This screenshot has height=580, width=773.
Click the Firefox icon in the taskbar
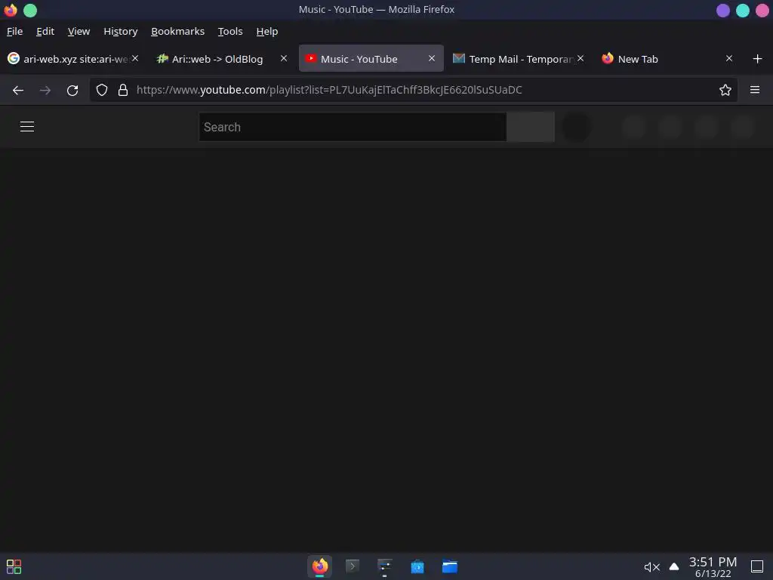coord(319,566)
